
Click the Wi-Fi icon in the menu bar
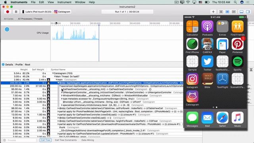(188, 2)
